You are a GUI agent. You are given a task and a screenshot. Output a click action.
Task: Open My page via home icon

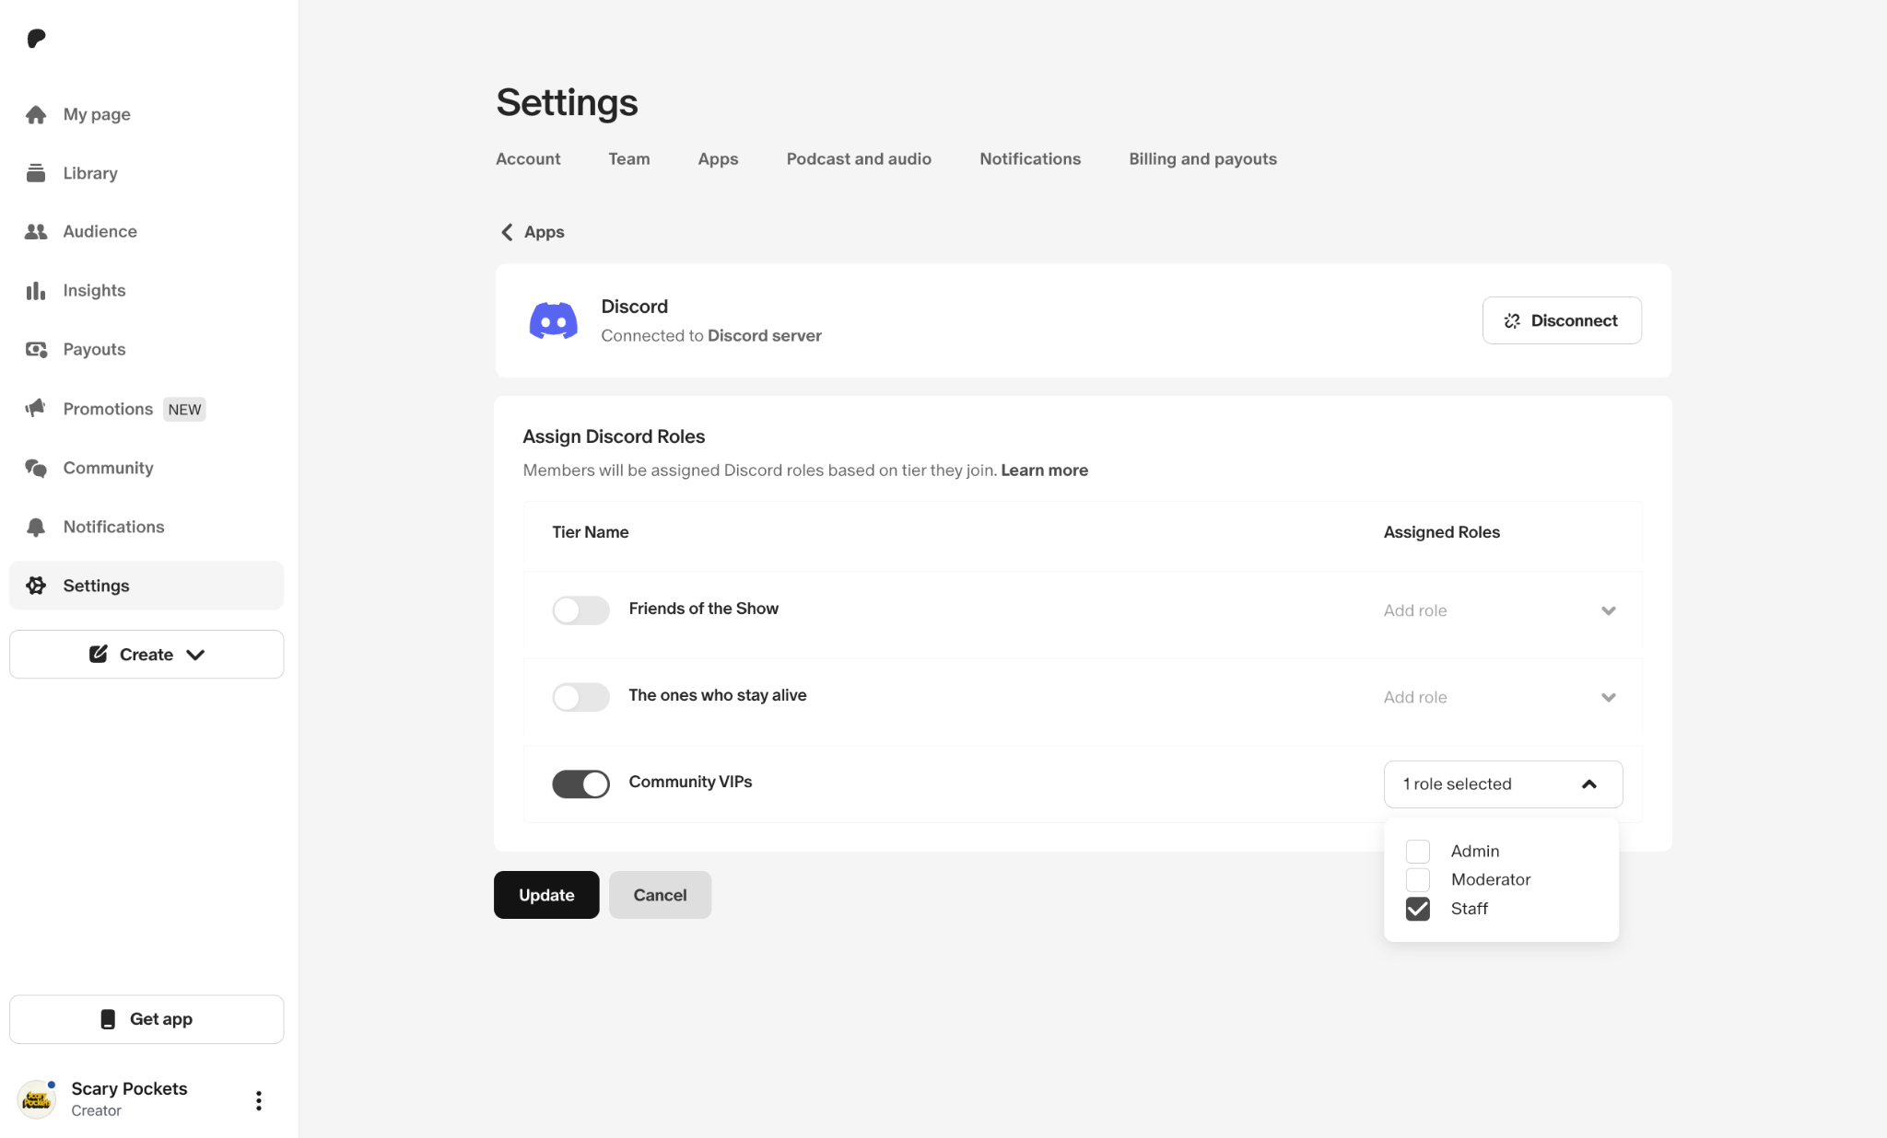tap(36, 114)
